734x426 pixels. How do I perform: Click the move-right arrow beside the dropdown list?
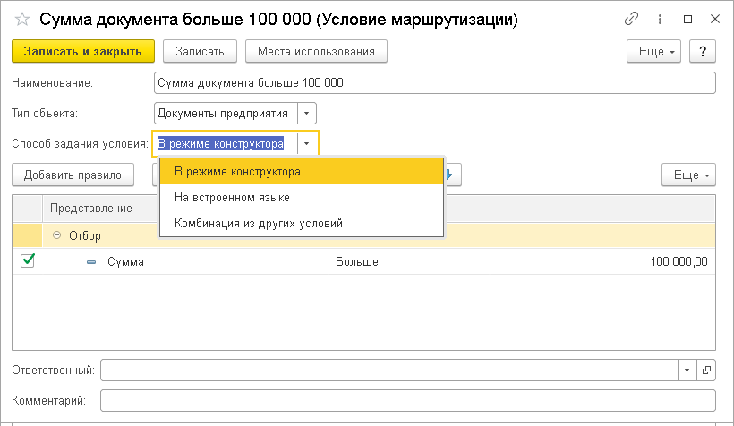point(454,175)
